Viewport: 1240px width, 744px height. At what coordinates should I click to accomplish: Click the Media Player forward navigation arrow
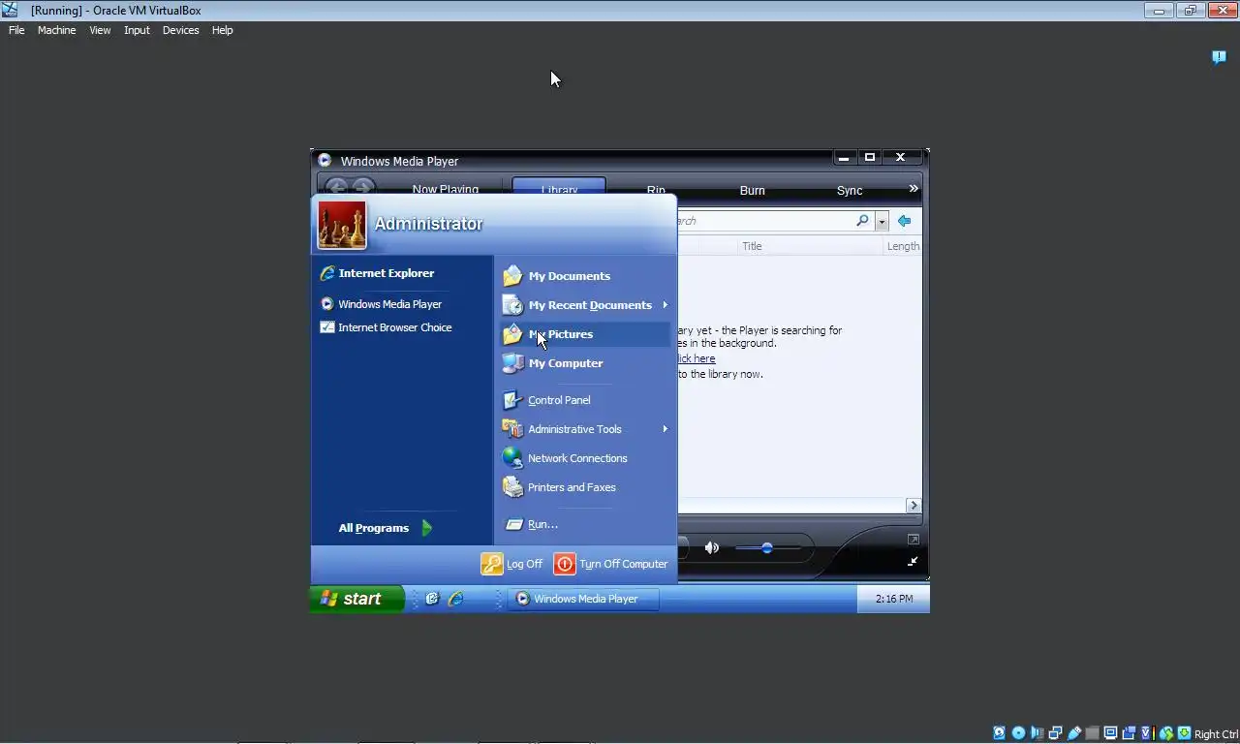point(362,187)
